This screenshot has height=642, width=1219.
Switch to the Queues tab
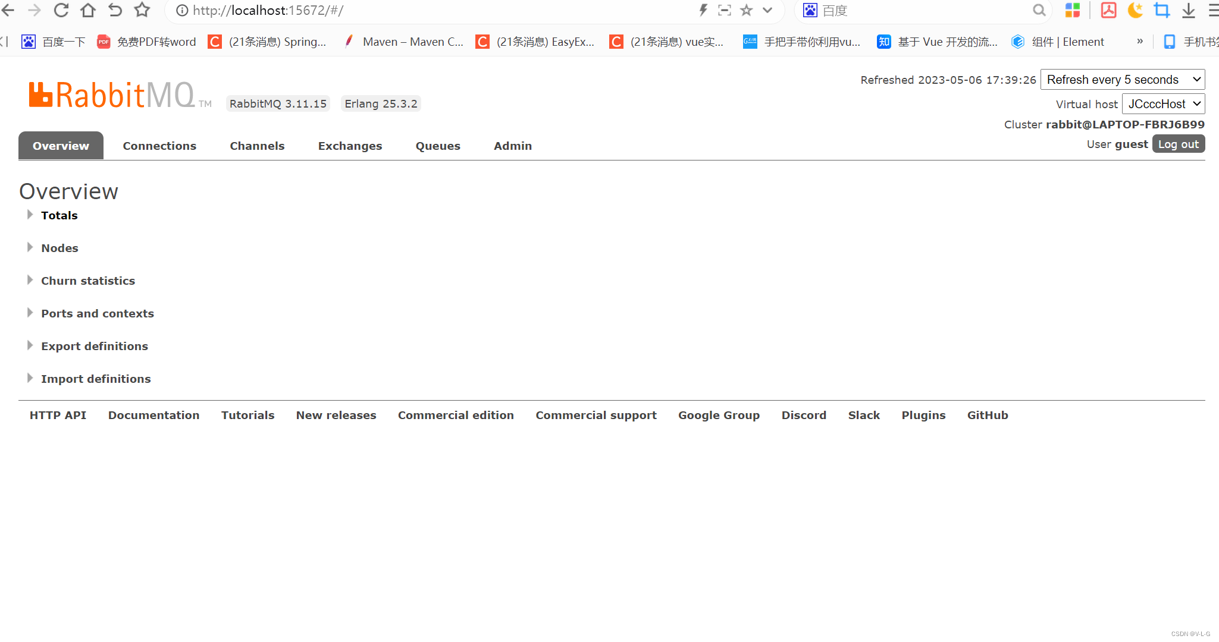(438, 146)
